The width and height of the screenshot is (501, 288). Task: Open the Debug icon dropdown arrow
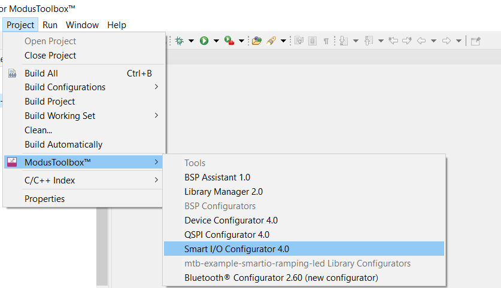191,41
